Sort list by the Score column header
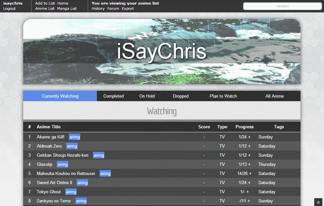Image resolution: width=324 pixels, height=206 pixels. 204,127
